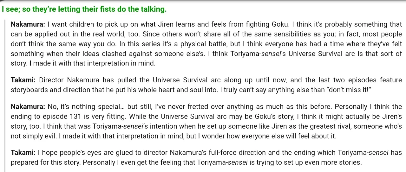Click the Takami label before 'I hope people's eyes'
Image resolution: width=406 pixels, height=172 pixels.
pos(23,153)
